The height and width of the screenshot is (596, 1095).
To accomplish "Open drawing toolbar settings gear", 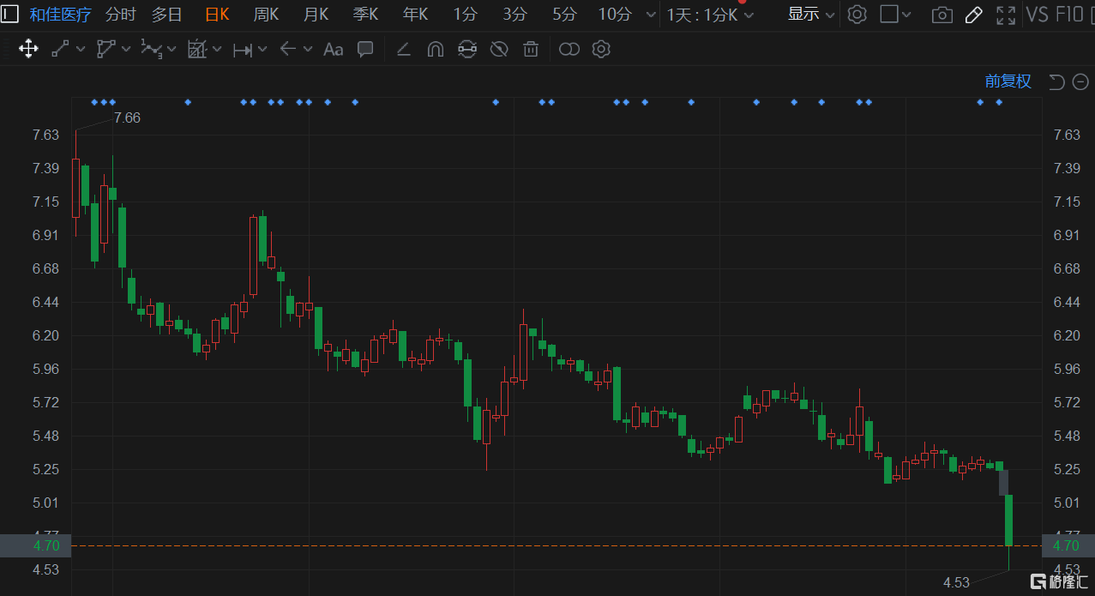I will point(601,49).
